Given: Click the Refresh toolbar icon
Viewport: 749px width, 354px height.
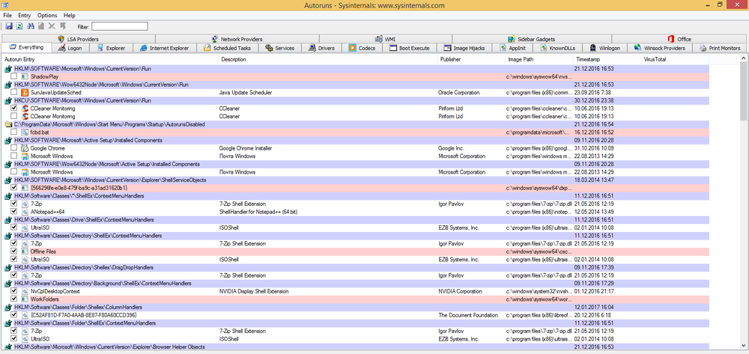Looking at the screenshot, I should [19, 27].
